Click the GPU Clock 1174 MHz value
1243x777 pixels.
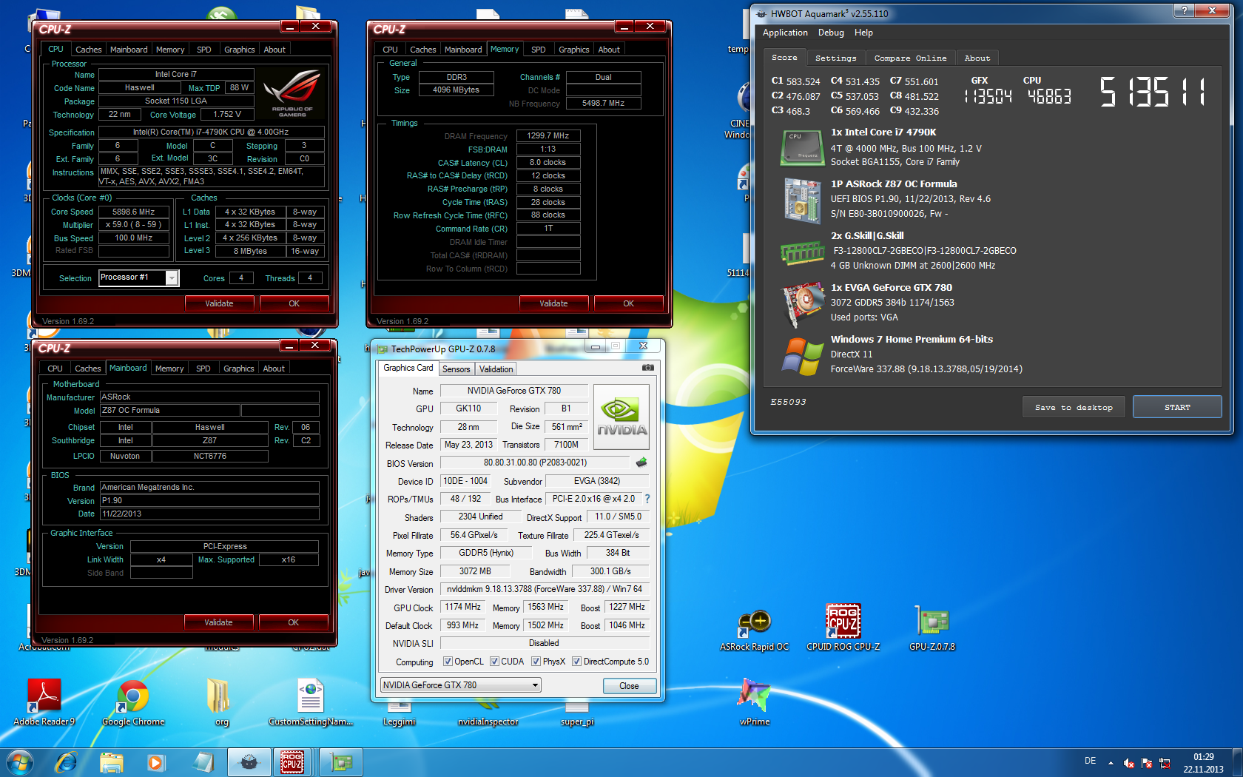click(463, 607)
